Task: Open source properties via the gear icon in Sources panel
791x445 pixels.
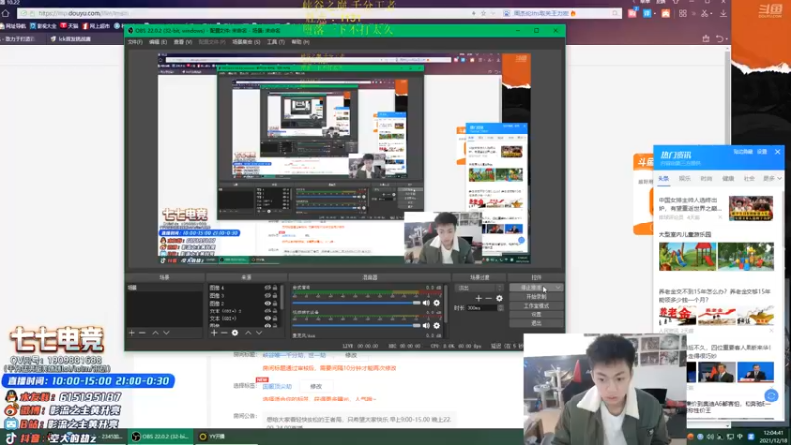Action: (235, 333)
